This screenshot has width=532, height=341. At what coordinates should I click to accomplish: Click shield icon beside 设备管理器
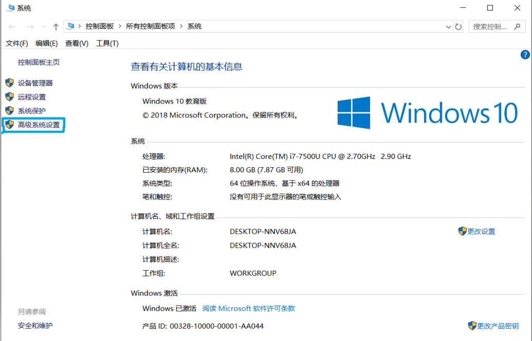(9, 83)
